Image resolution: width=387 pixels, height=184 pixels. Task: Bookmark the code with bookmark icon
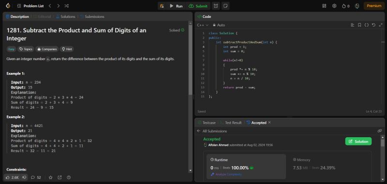(x=359, y=25)
